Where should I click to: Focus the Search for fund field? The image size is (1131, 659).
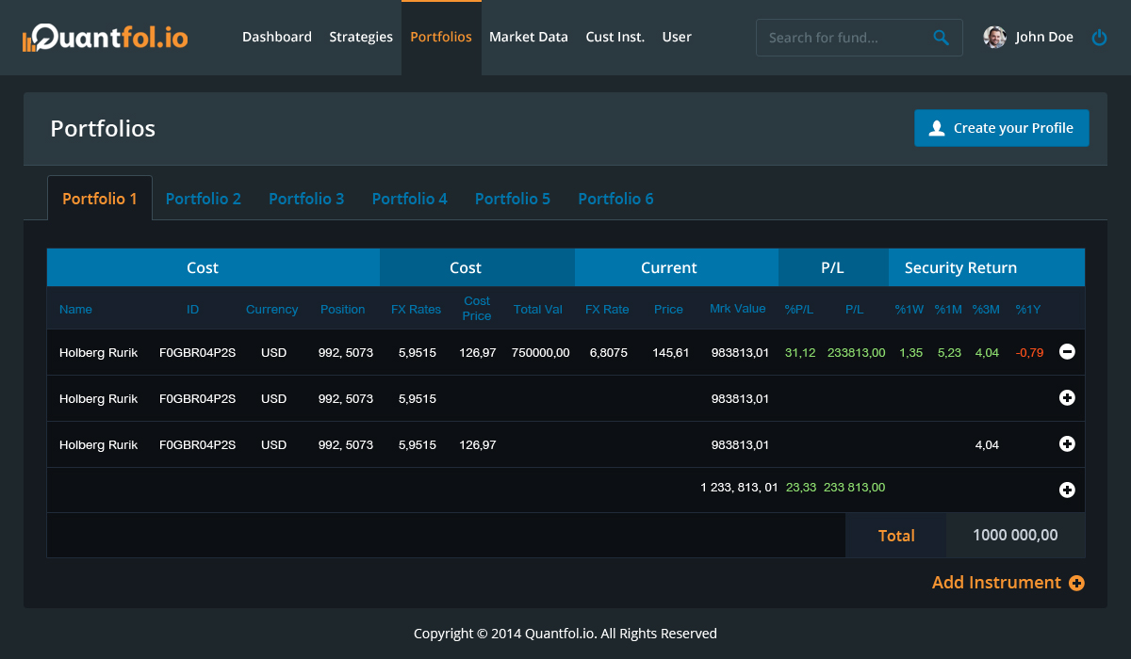click(x=844, y=38)
